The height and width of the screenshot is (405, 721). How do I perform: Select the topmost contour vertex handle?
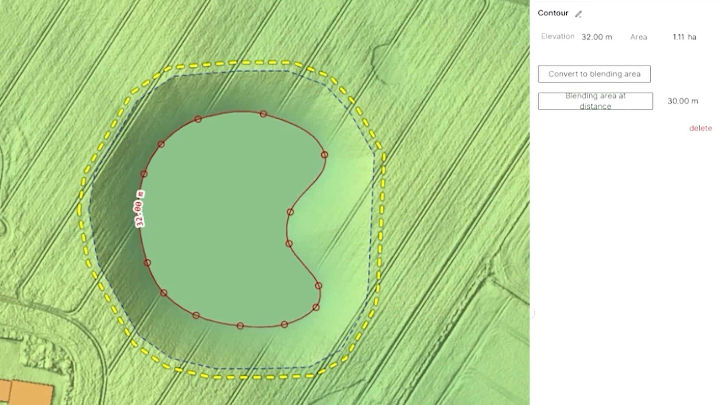263,114
